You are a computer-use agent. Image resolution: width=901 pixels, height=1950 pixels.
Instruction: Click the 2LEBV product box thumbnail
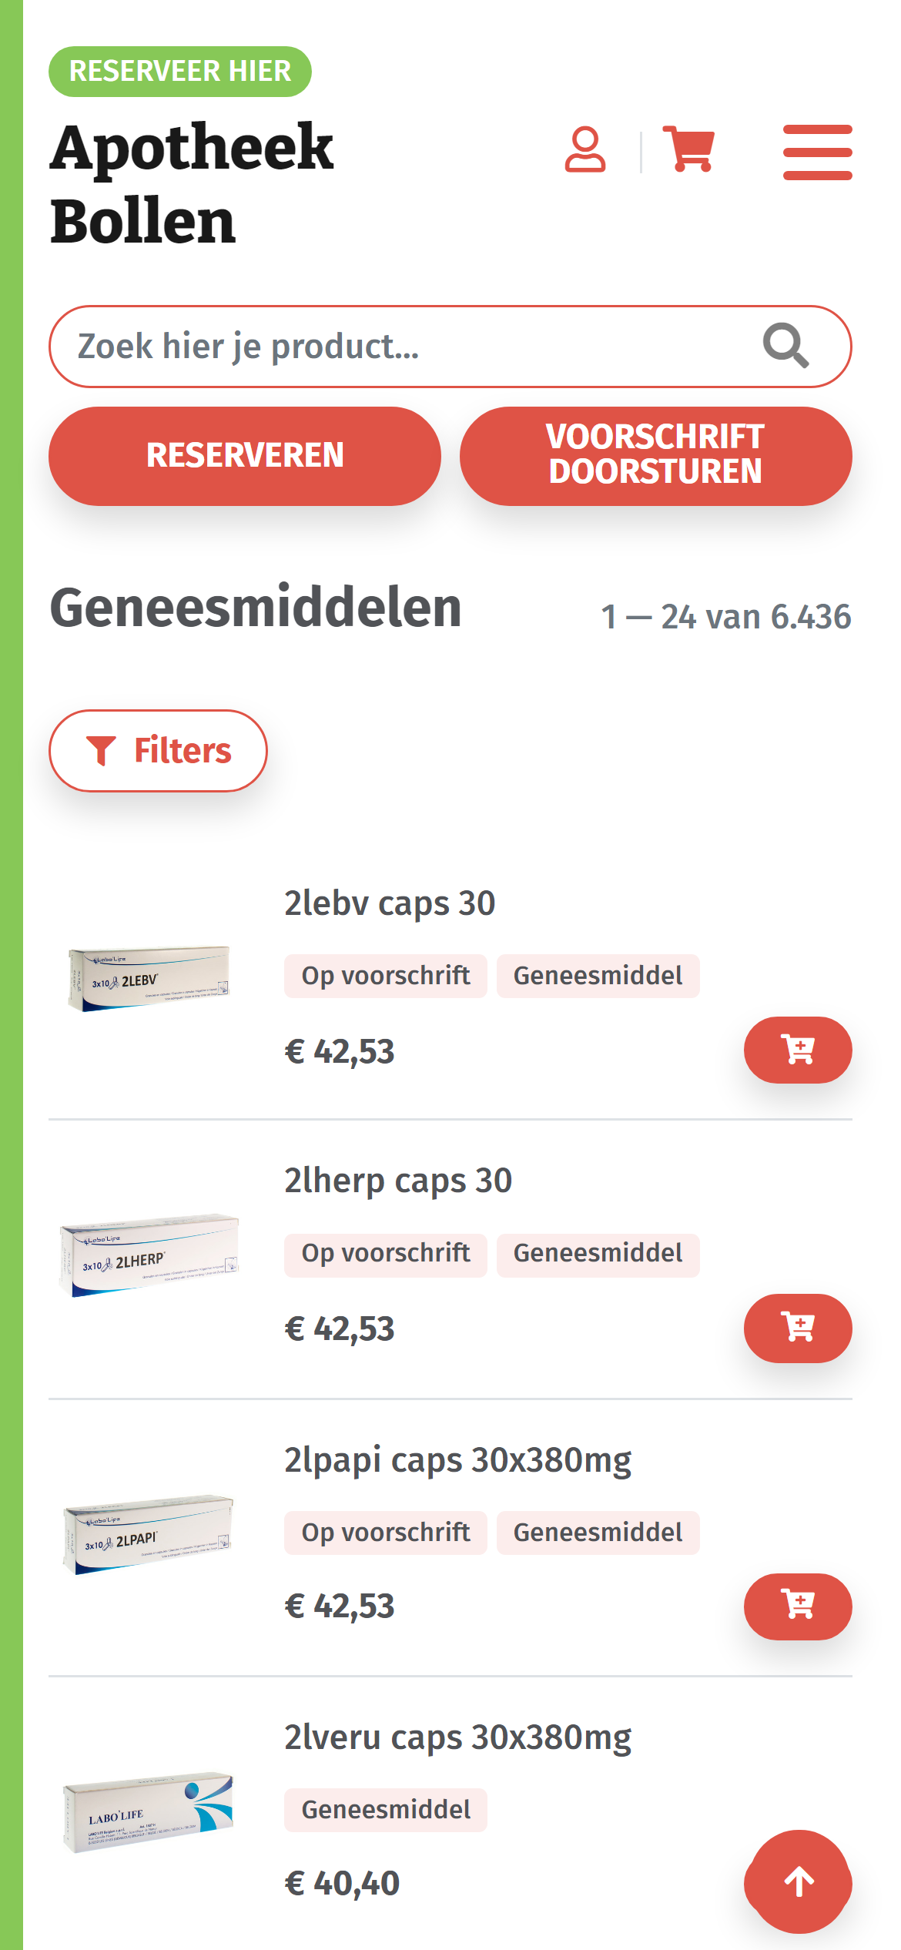[x=149, y=978]
